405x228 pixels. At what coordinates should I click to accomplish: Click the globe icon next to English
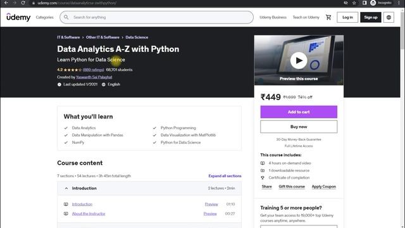pyautogui.click(x=104, y=84)
